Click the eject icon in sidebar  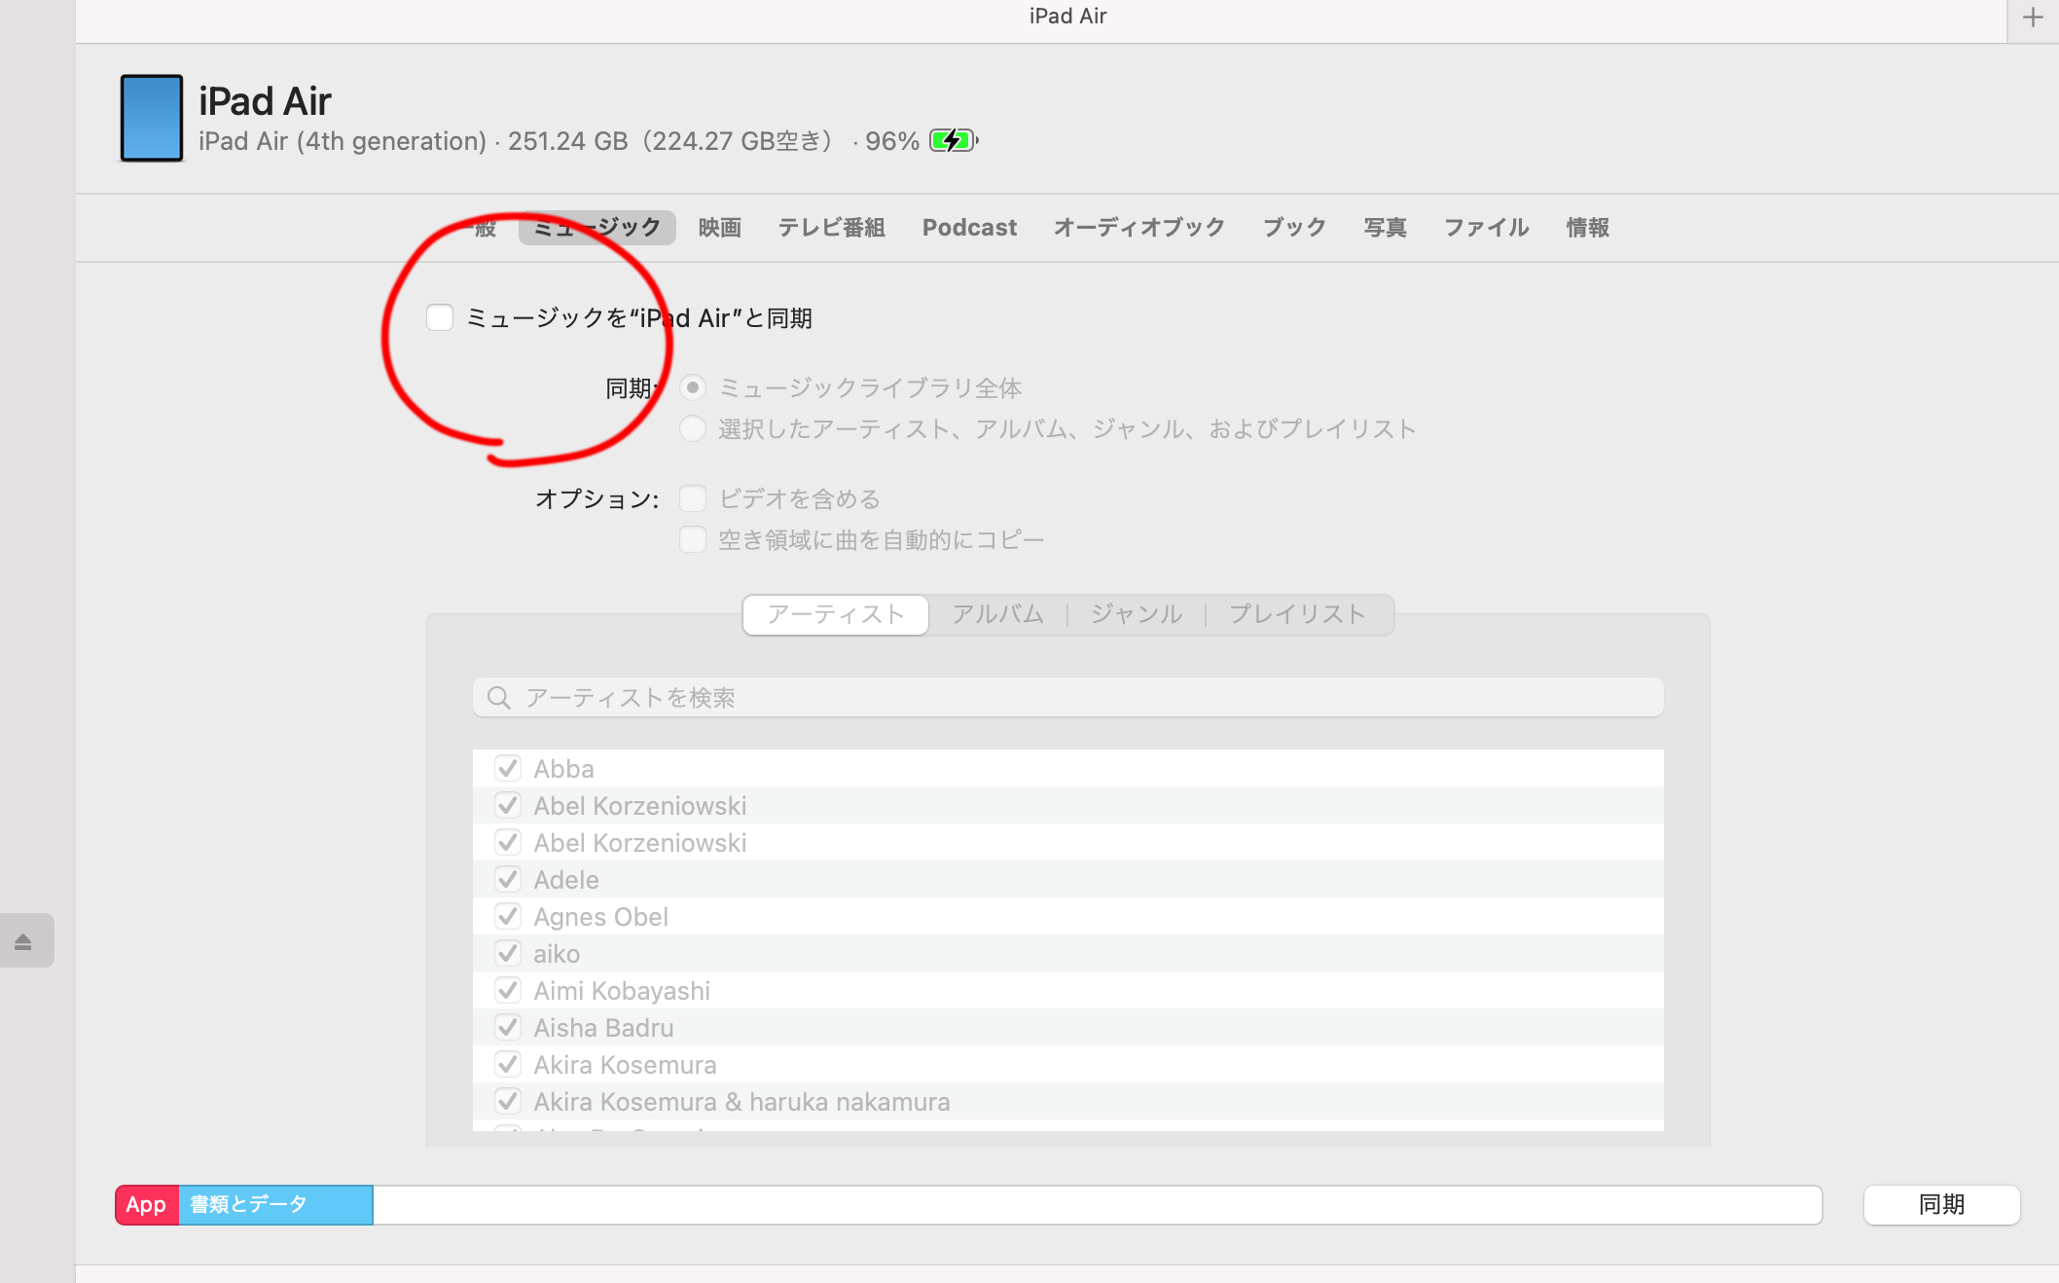[x=23, y=941]
